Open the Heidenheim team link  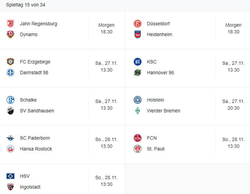pos(159,35)
